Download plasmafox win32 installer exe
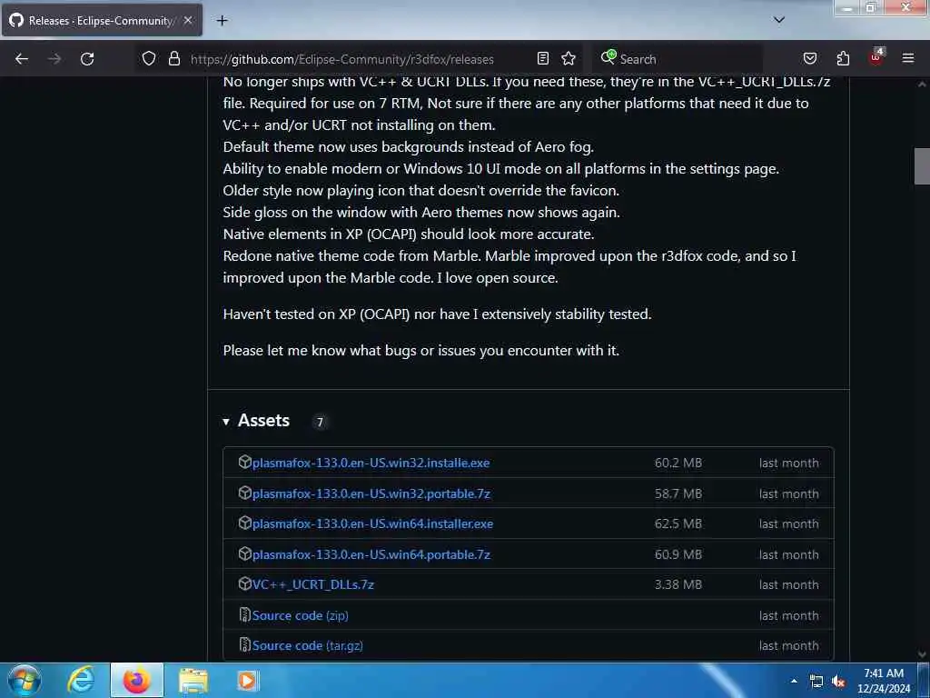Viewport: 930px width, 698px height. (x=371, y=463)
